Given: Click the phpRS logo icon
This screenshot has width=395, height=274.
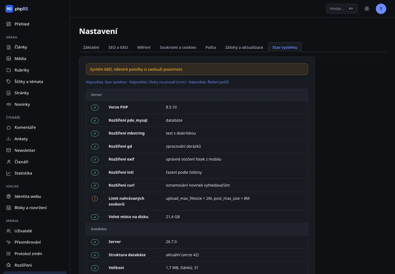Looking at the screenshot, I should 9,9.
